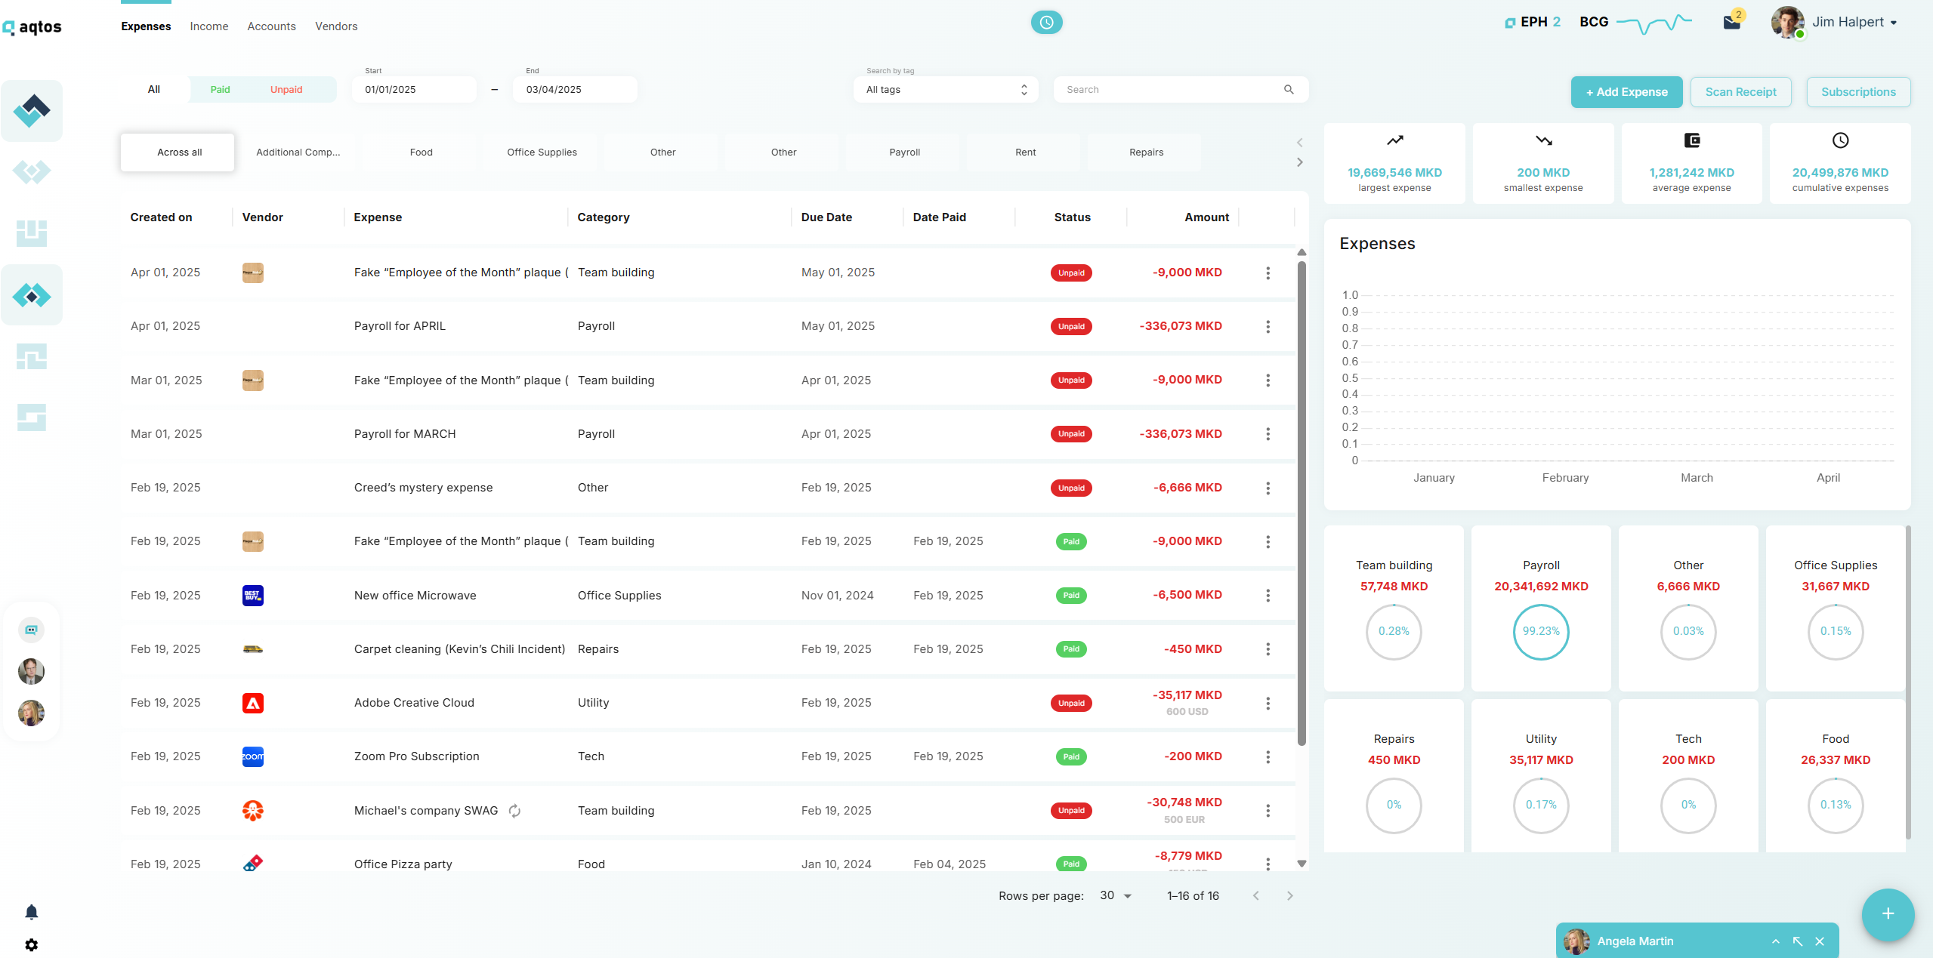
Task: Click recurring icon beside Michael's company SWAG
Action: [514, 811]
